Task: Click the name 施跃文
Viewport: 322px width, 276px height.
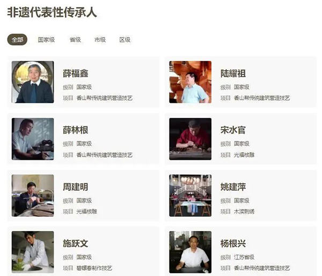Action: tap(76, 243)
